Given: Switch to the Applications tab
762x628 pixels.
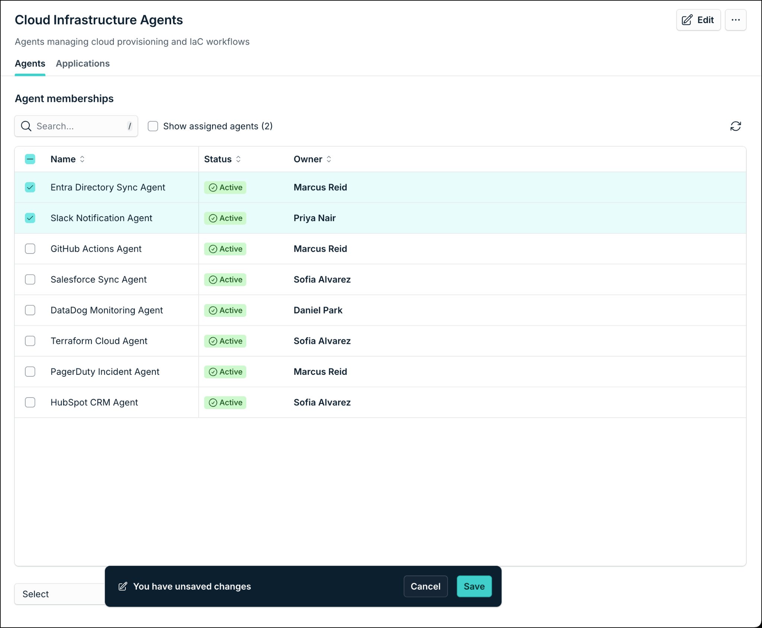Looking at the screenshot, I should pos(83,64).
